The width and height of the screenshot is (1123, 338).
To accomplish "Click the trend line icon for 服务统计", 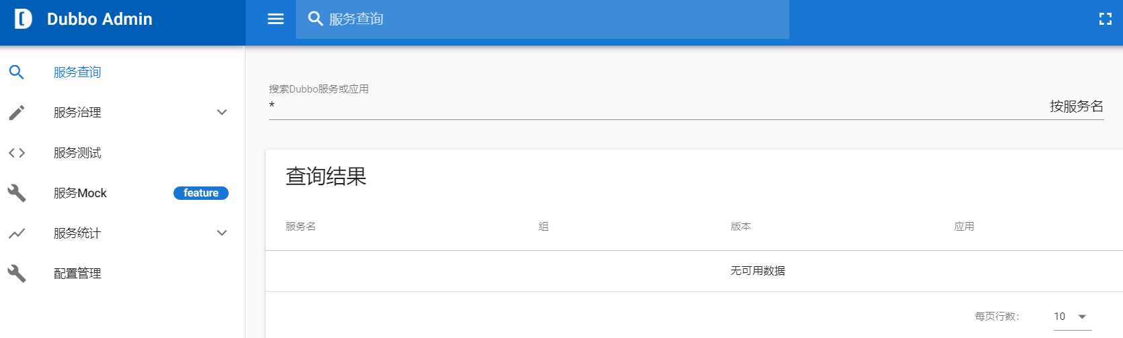I will coord(17,233).
